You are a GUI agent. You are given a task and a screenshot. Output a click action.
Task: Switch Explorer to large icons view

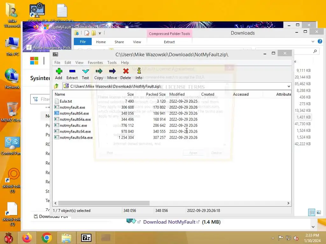tap(319, 212)
